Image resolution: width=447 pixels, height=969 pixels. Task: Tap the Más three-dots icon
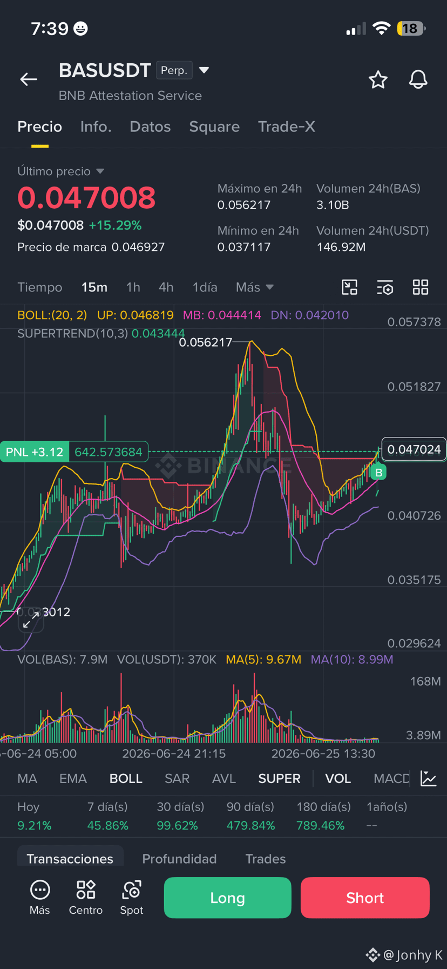[x=40, y=898]
